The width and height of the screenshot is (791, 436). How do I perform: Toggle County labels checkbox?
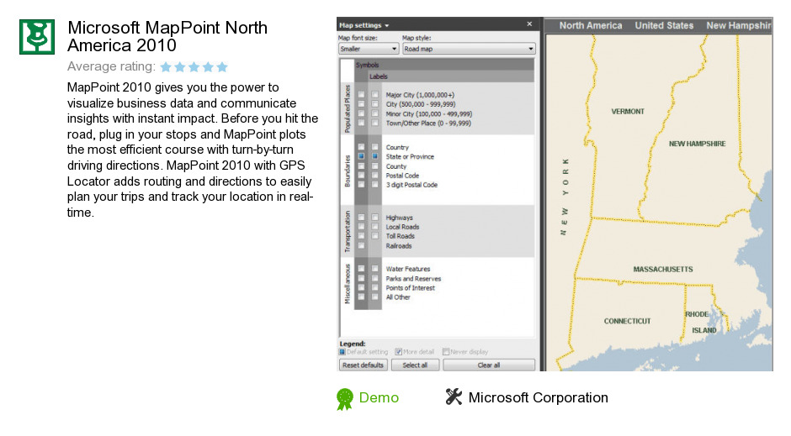(x=374, y=166)
